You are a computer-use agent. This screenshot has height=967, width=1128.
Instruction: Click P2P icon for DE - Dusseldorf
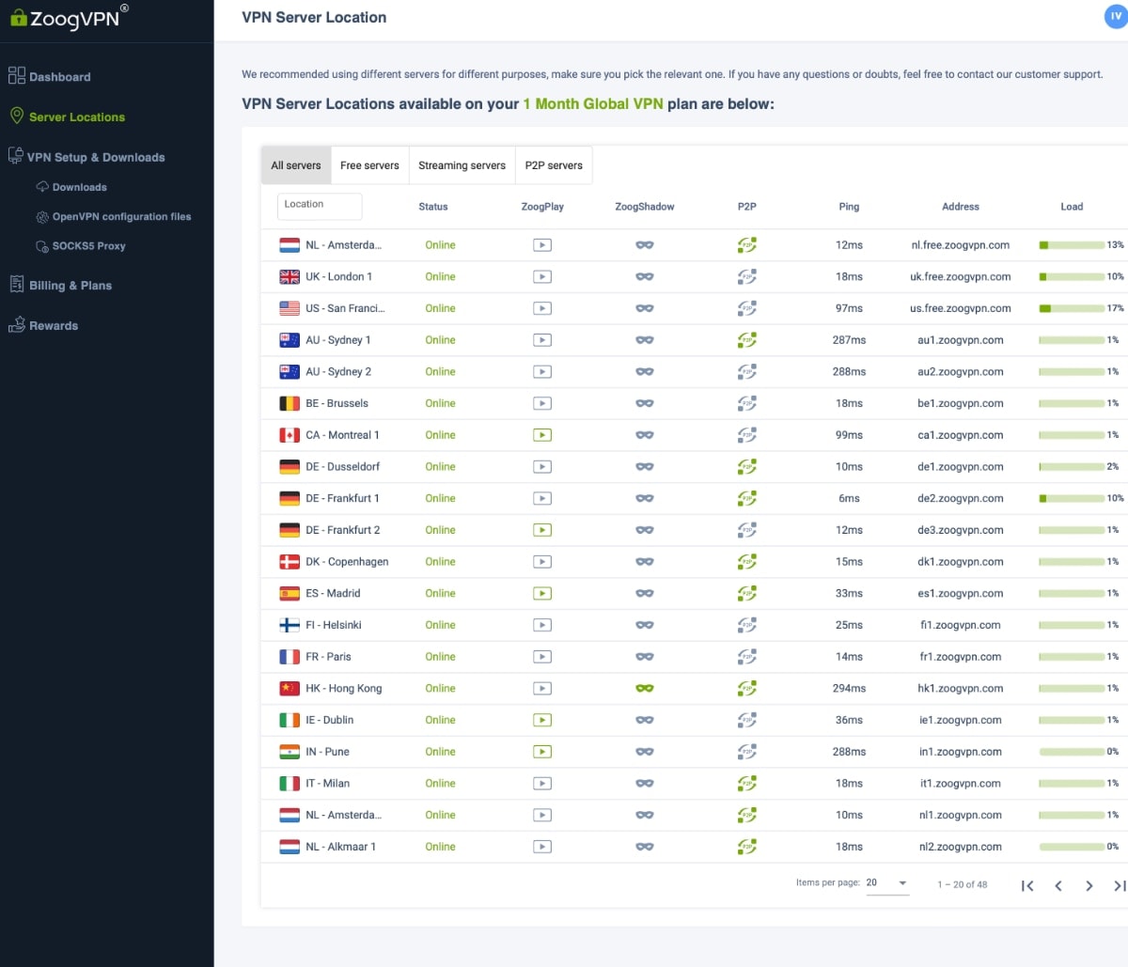(x=747, y=467)
